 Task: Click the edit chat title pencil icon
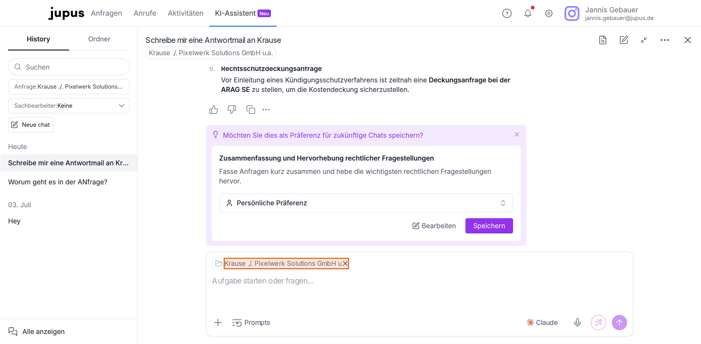(x=624, y=40)
